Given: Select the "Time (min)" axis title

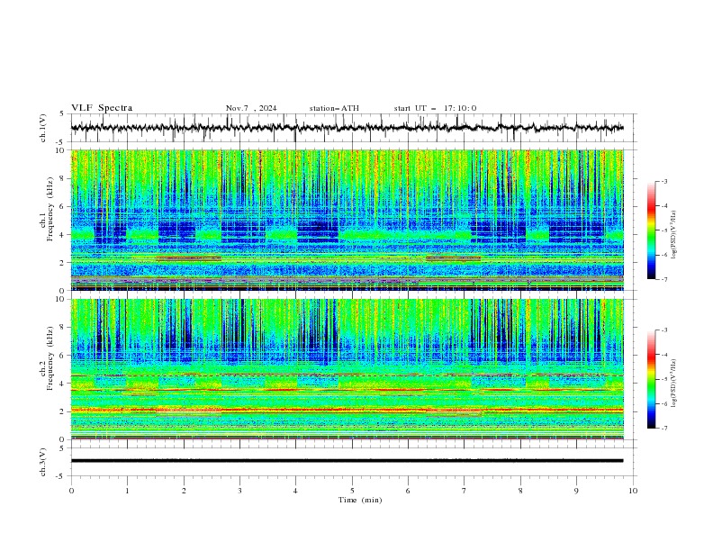Looking at the screenshot, I should click(x=360, y=500).
